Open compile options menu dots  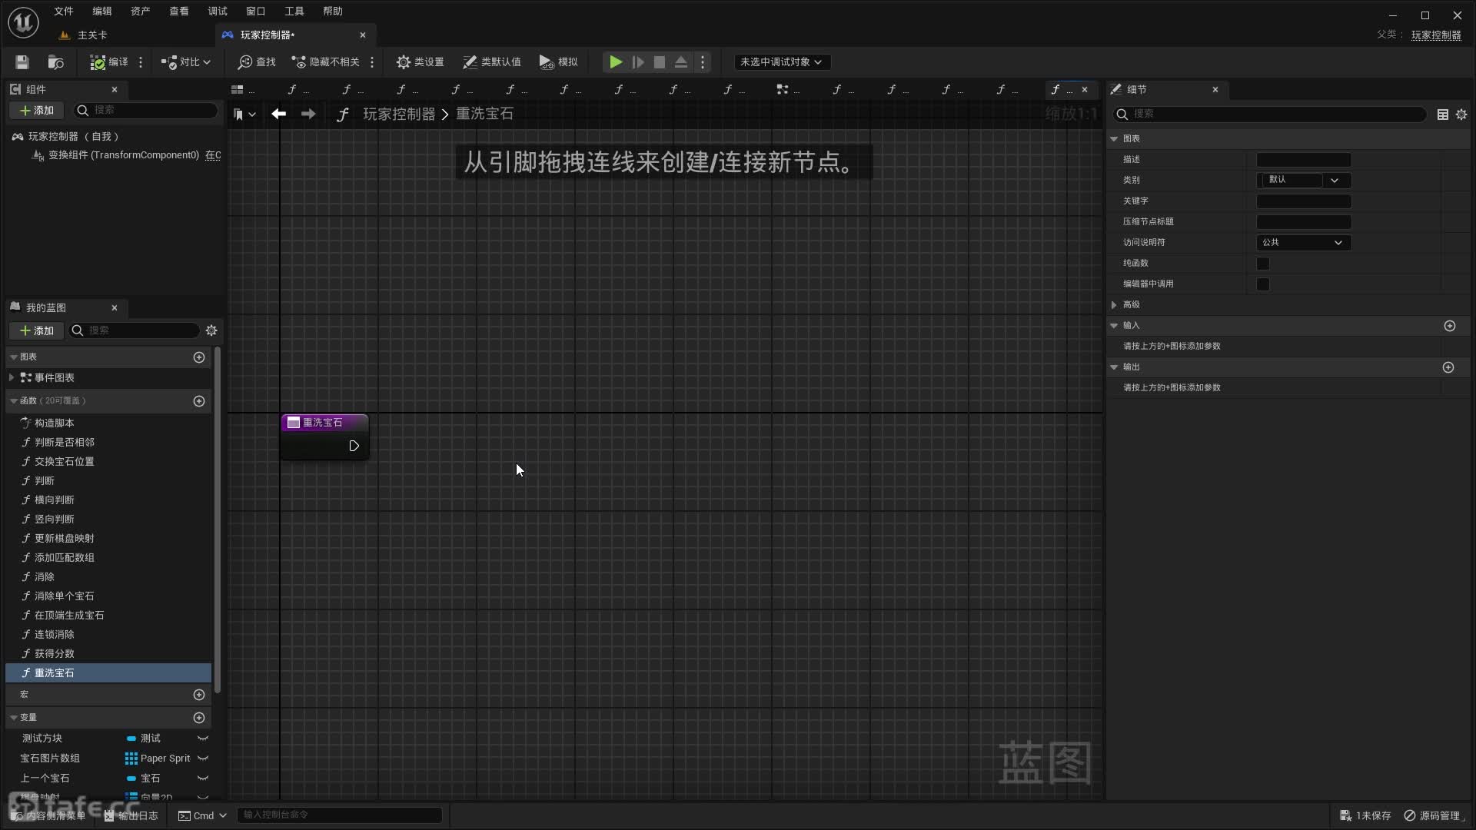[x=141, y=62]
